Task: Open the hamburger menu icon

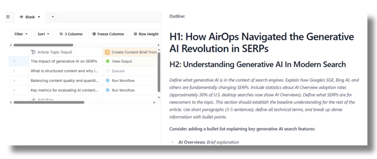Action: click(8, 17)
